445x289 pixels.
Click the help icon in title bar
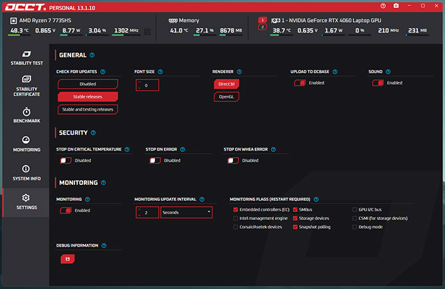(x=383, y=6)
